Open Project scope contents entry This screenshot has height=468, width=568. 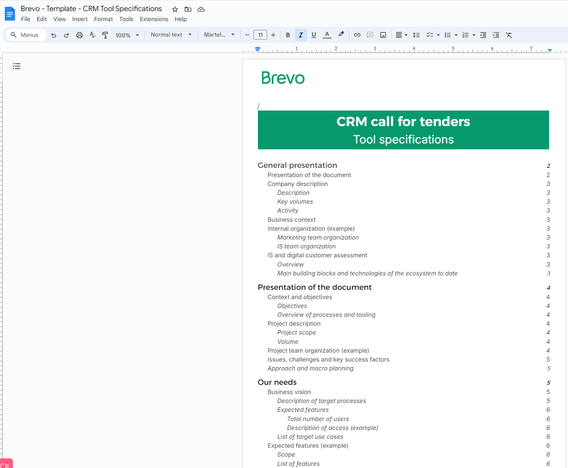click(296, 332)
